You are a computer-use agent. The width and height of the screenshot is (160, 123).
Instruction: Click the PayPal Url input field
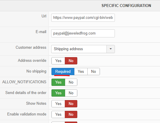pyautogui.click(x=83, y=18)
